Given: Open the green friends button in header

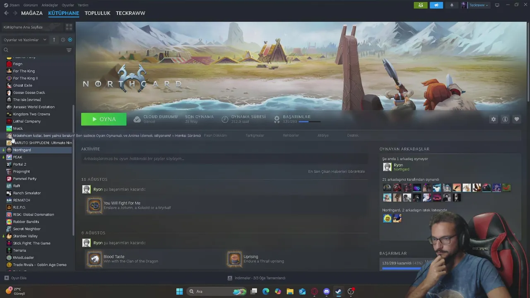Looking at the screenshot, I should pyautogui.click(x=421, y=5).
